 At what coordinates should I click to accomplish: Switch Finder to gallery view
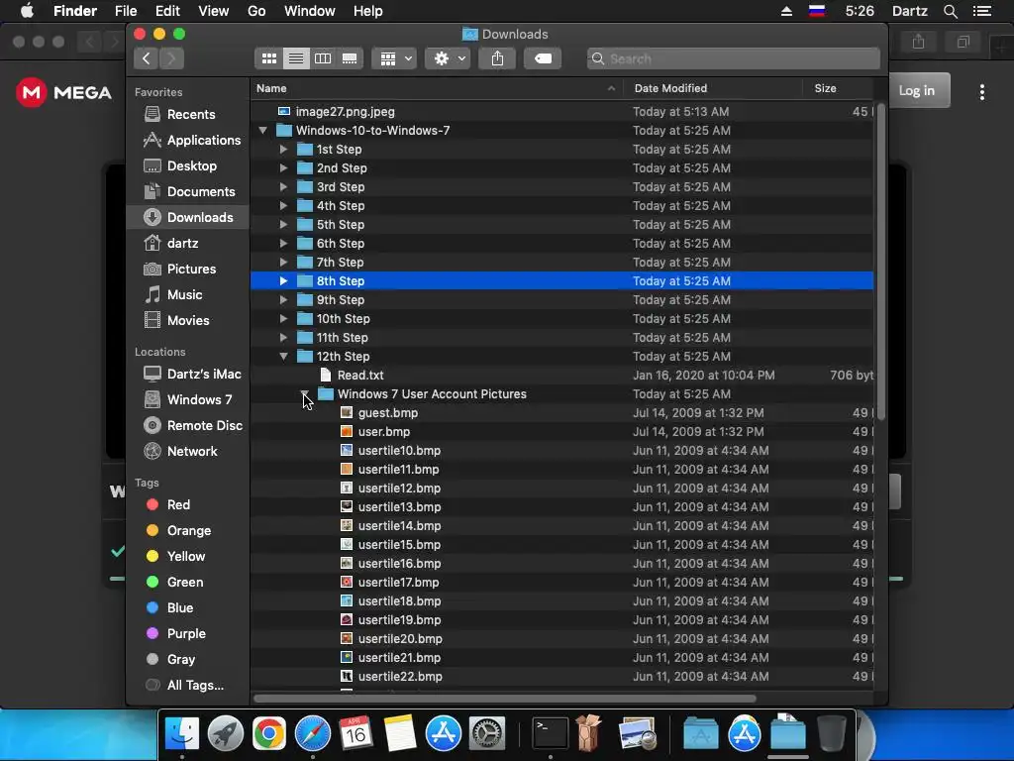(350, 58)
